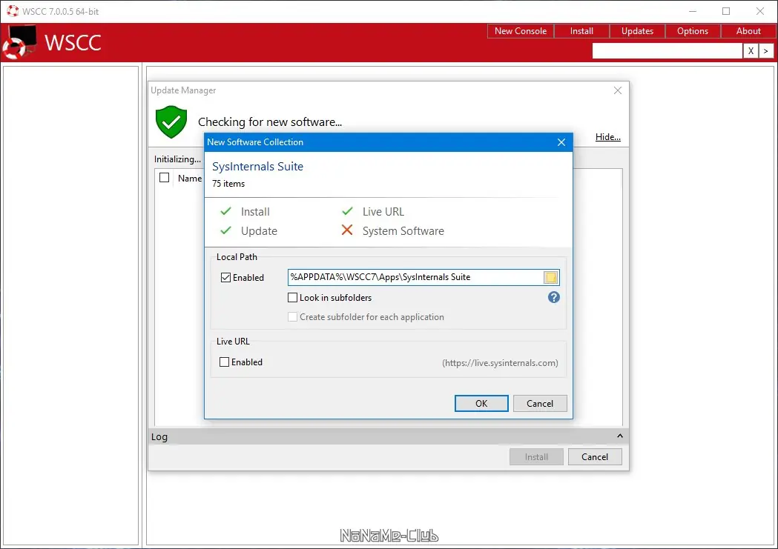The height and width of the screenshot is (549, 778).
Task: Cancel the New Software Collection dialog
Action: 540,403
